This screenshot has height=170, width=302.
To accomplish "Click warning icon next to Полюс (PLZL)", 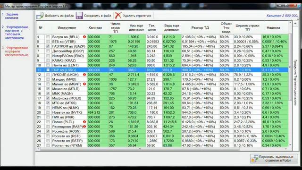I will 84,122.
